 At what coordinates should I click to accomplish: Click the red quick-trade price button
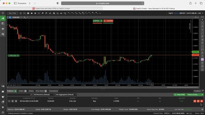point(108,21)
